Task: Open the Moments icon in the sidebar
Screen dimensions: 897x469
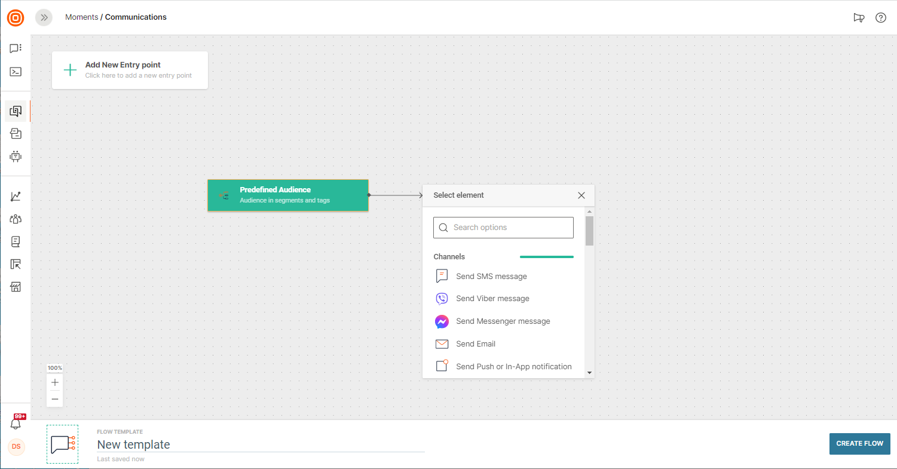Action: (x=16, y=111)
